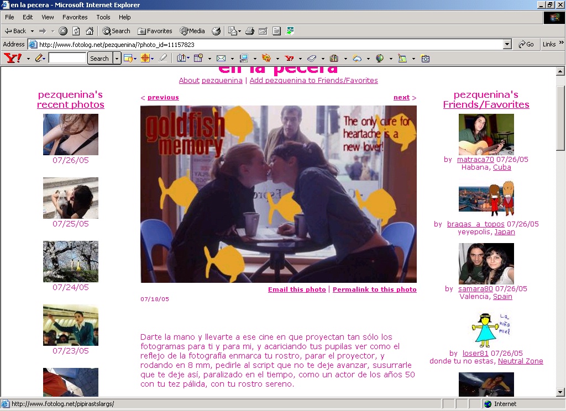Open the 'About pezquenina' link
Screen dimensions: 566x411
pos(211,81)
